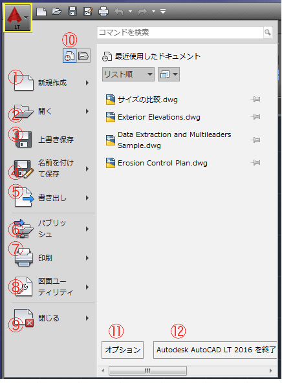Click the DWG file icon for Exterior Elevations.dwg
Image resolution: width=282 pixels, height=384 pixels.
pos(110,117)
